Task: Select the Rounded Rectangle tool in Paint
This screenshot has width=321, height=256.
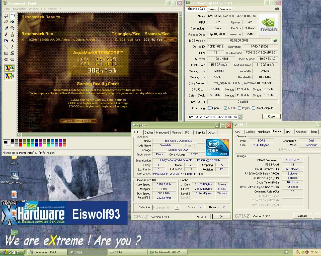Action: [x=13, y=59]
